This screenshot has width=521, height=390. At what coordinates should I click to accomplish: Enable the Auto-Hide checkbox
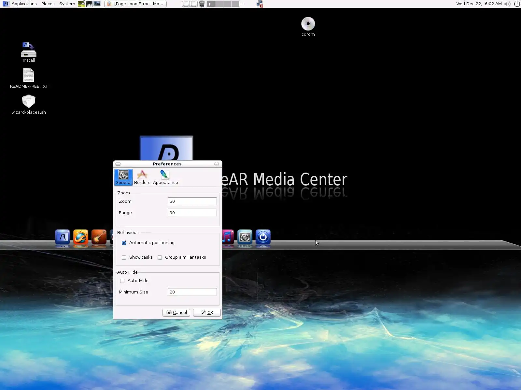(122, 281)
